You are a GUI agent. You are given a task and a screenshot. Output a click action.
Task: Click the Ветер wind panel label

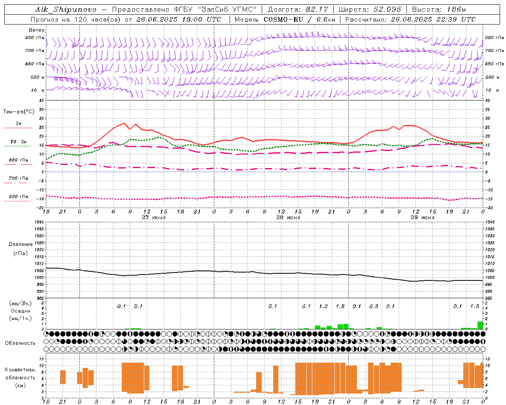[x=37, y=30]
